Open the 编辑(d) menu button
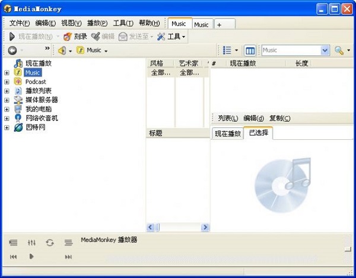Viewport: 356px width, 278px height. (253, 118)
